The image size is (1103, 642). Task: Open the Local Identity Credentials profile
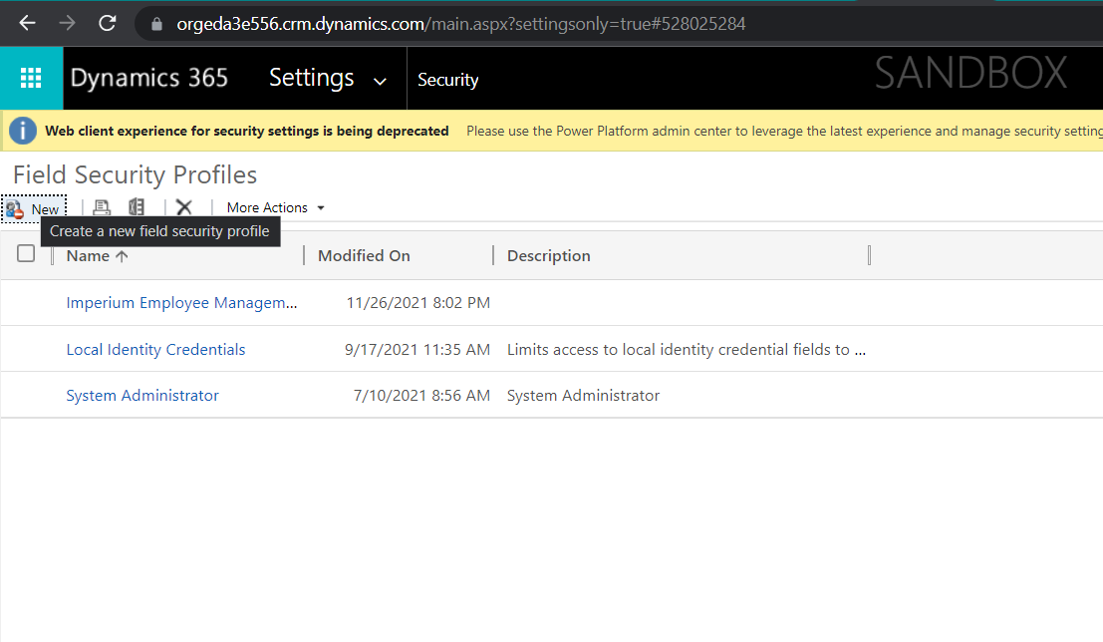pyautogui.click(x=155, y=350)
